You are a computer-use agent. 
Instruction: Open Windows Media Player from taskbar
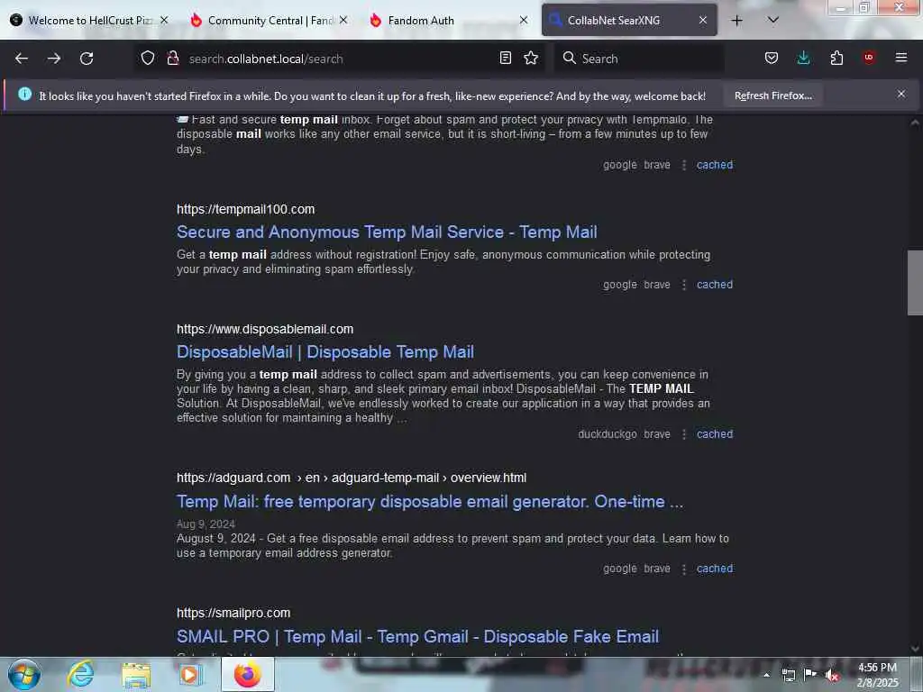pyautogui.click(x=189, y=674)
